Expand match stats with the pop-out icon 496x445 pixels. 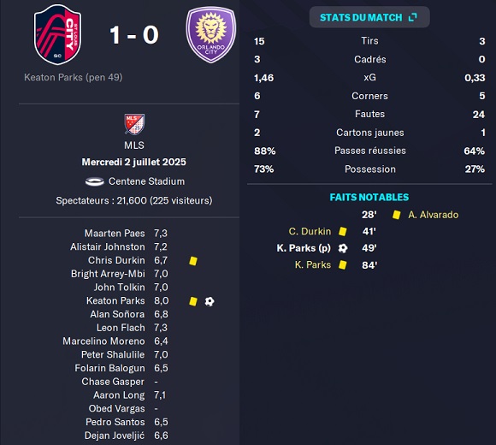point(413,17)
